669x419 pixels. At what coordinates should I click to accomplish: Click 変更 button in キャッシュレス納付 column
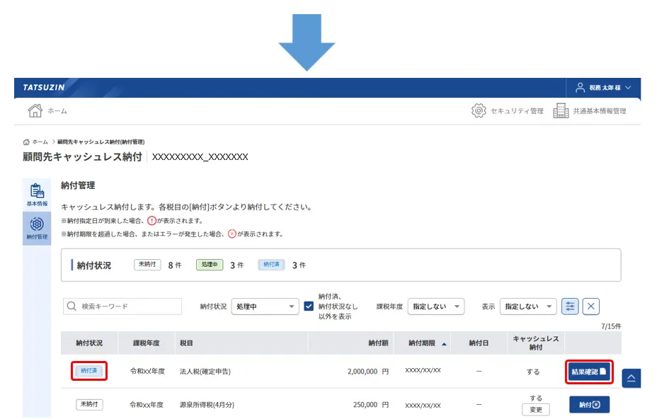536,410
